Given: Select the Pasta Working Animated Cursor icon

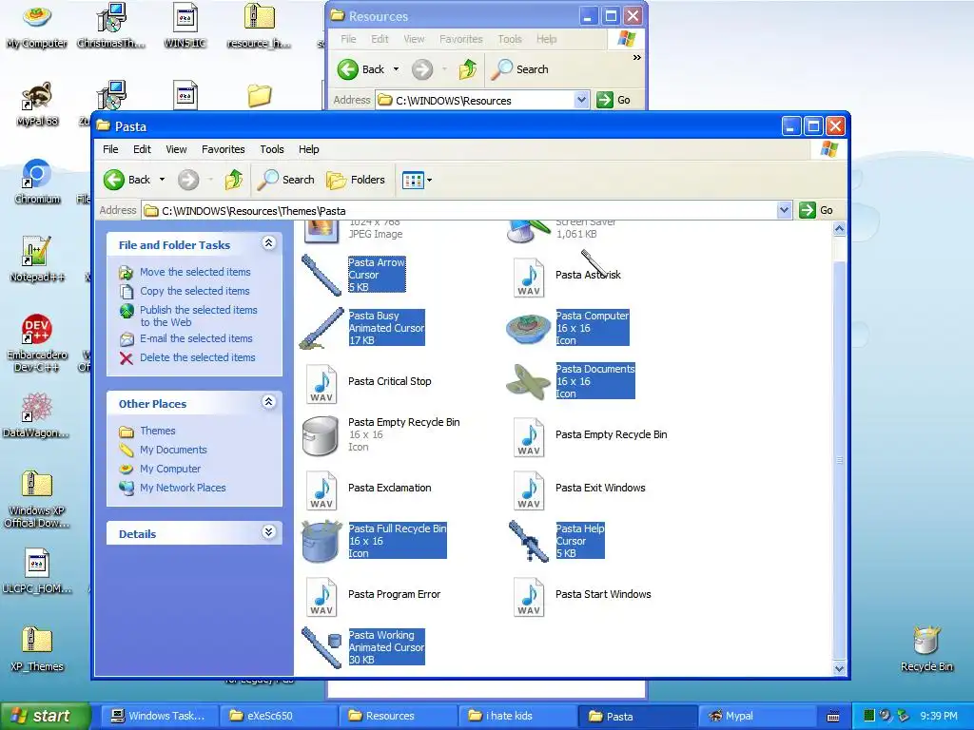Looking at the screenshot, I should (x=321, y=647).
